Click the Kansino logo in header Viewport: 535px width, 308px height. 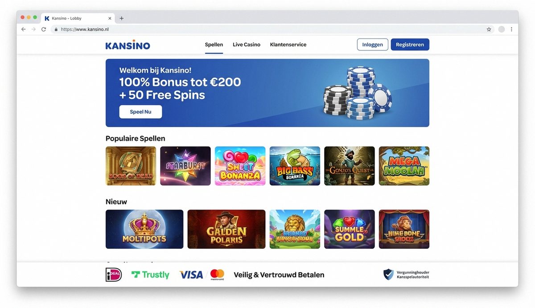tap(128, 45)
